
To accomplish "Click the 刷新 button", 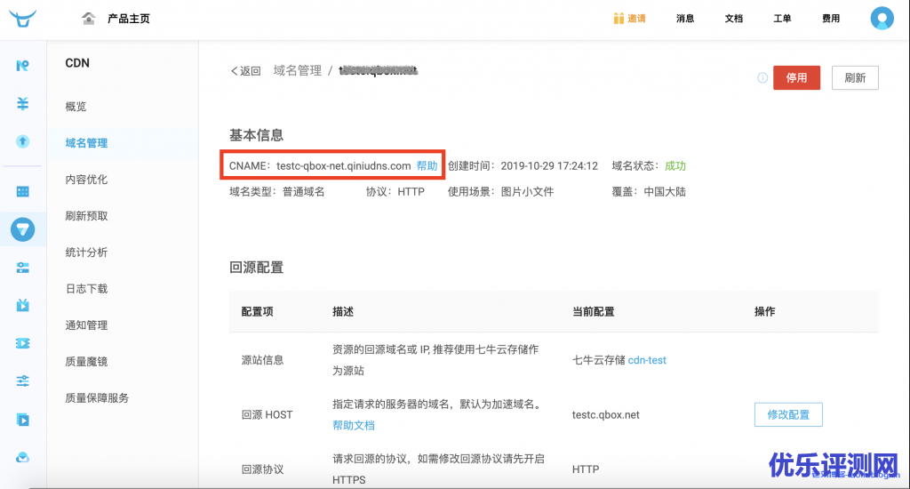I will [855, 78].
